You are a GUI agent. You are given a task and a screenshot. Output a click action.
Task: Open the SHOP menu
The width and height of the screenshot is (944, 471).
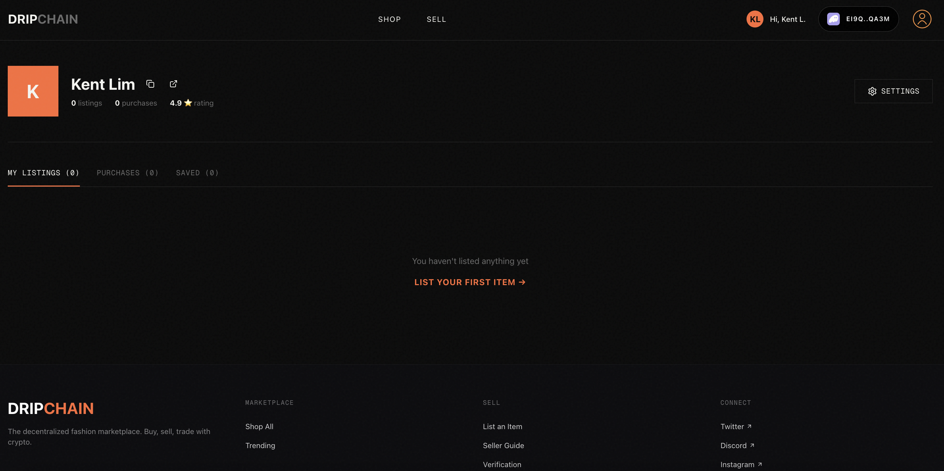(x=389, y=19)
